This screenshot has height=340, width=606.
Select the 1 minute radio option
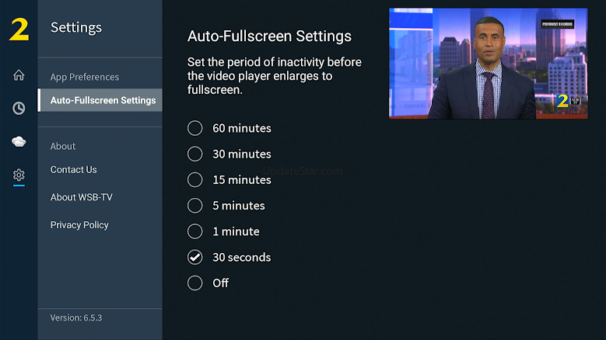(x=223, y=231)
